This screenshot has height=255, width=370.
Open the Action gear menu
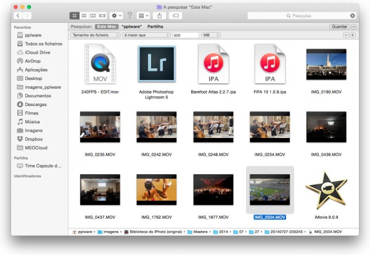117,15
